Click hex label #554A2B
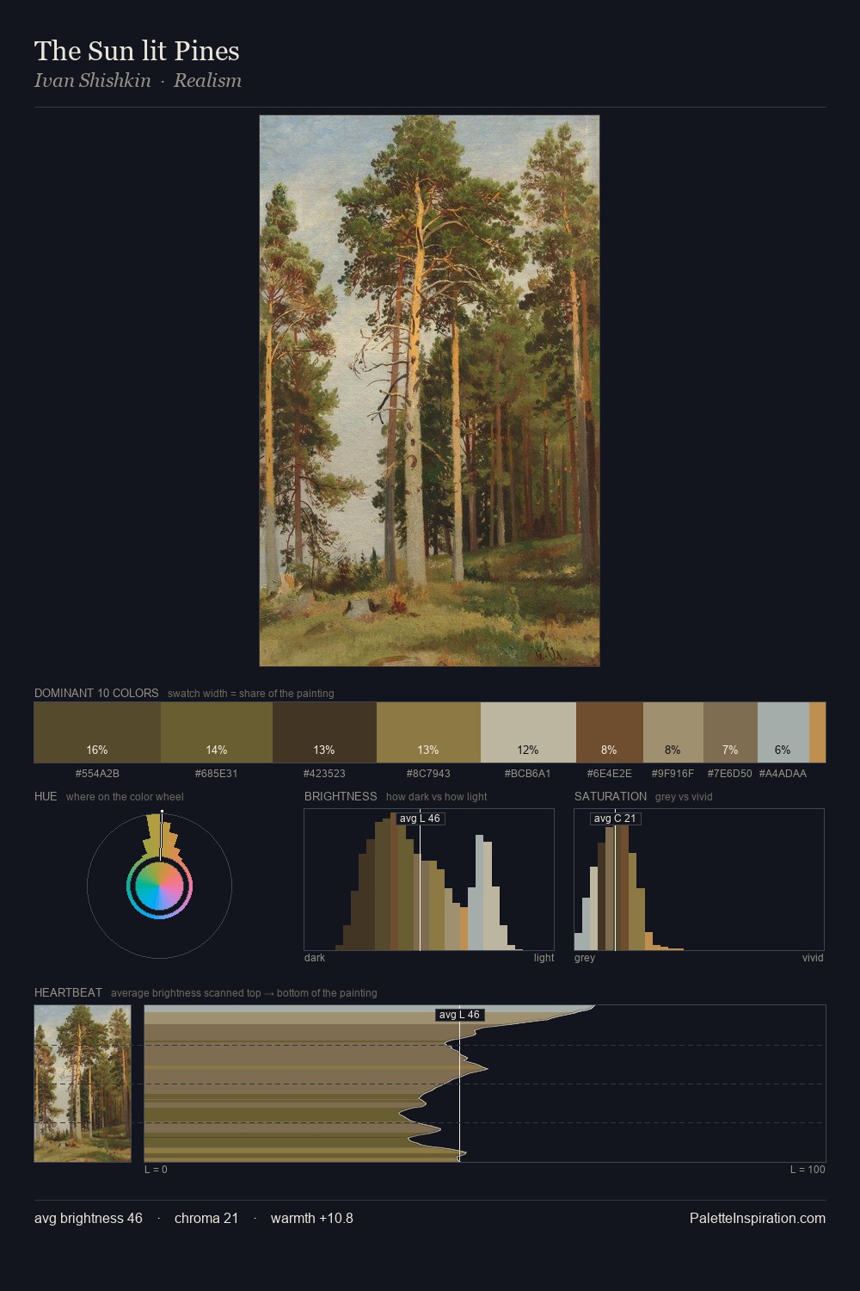Viewport: 860px width, 1291px height. (x=97, y=774)
